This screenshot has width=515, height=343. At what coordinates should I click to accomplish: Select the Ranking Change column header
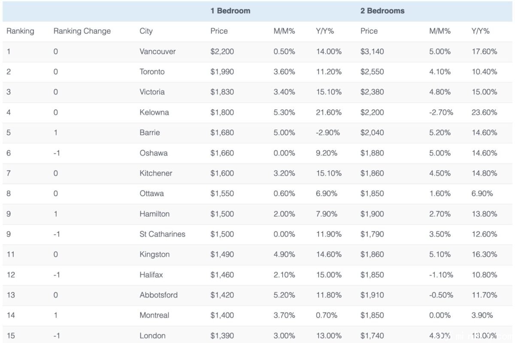pyautogui.click(x=82, y=31)
